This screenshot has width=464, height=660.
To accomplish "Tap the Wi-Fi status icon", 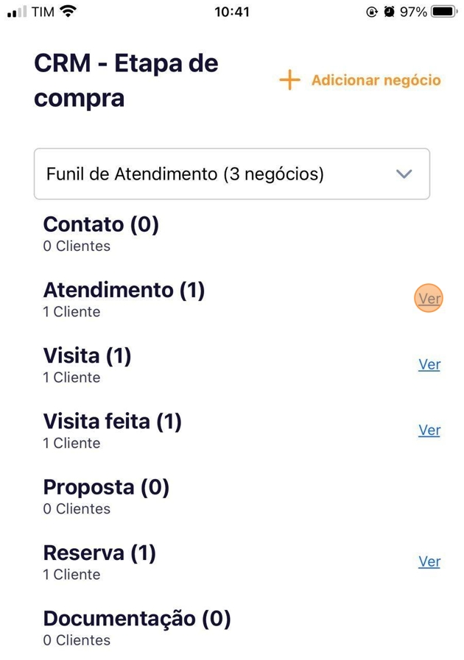I will (68, 12).
